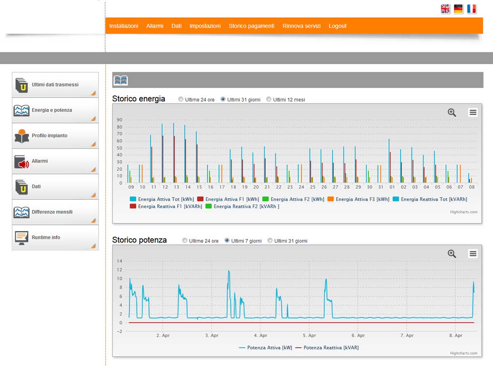Open Dati in the orange navigation bar
This screenshot has height=366, width=493.
click(177, 26)
